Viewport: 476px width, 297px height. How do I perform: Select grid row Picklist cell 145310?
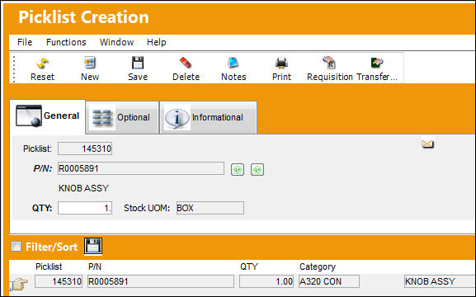coord(59,281)
